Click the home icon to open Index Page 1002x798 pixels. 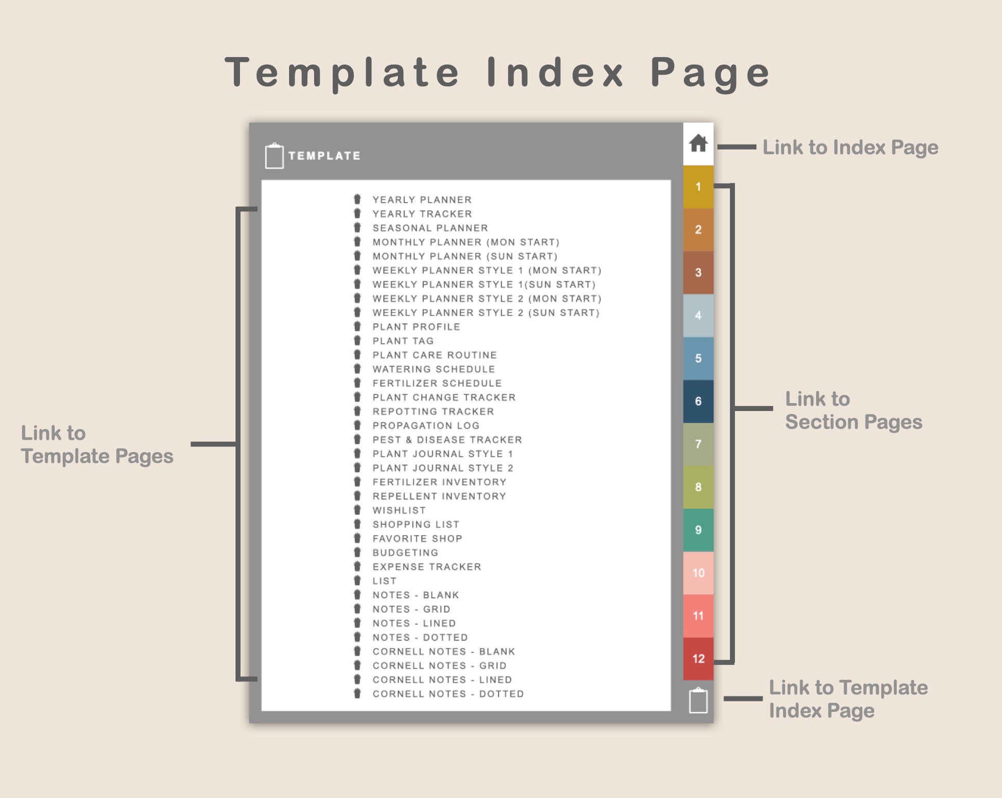[x=698, y=143]
